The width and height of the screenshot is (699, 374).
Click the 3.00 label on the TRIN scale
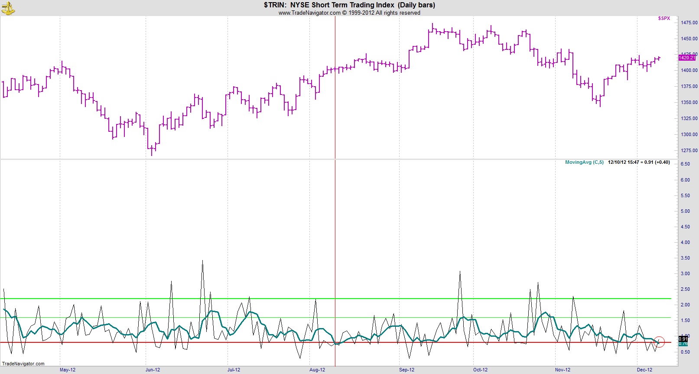coord(685,273)
